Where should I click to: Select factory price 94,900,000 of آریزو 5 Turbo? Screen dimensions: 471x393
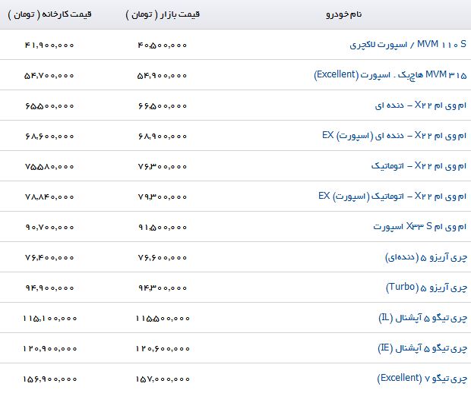tap(49, 288)
